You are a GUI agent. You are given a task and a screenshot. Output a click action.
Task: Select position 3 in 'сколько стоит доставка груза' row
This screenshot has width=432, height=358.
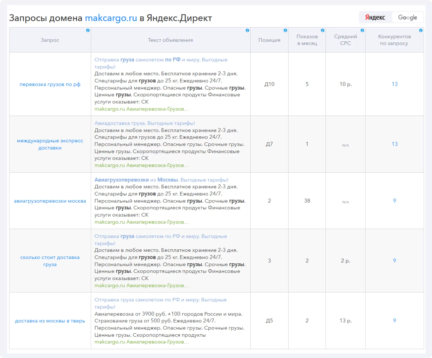[269, 261]
